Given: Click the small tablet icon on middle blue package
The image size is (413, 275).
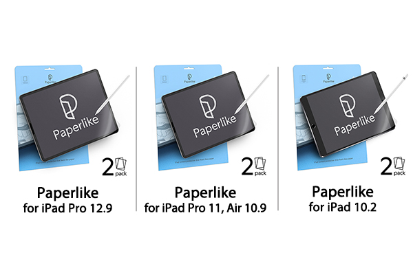Looking at the screenshot, I should [165, 78].
